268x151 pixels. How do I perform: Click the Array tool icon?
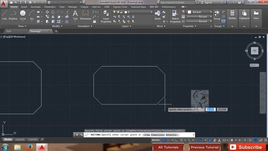pyautogui.click(x=59, y=21)
